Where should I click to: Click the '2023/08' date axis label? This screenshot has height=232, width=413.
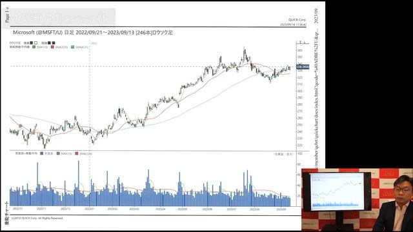tap(254, 209)
